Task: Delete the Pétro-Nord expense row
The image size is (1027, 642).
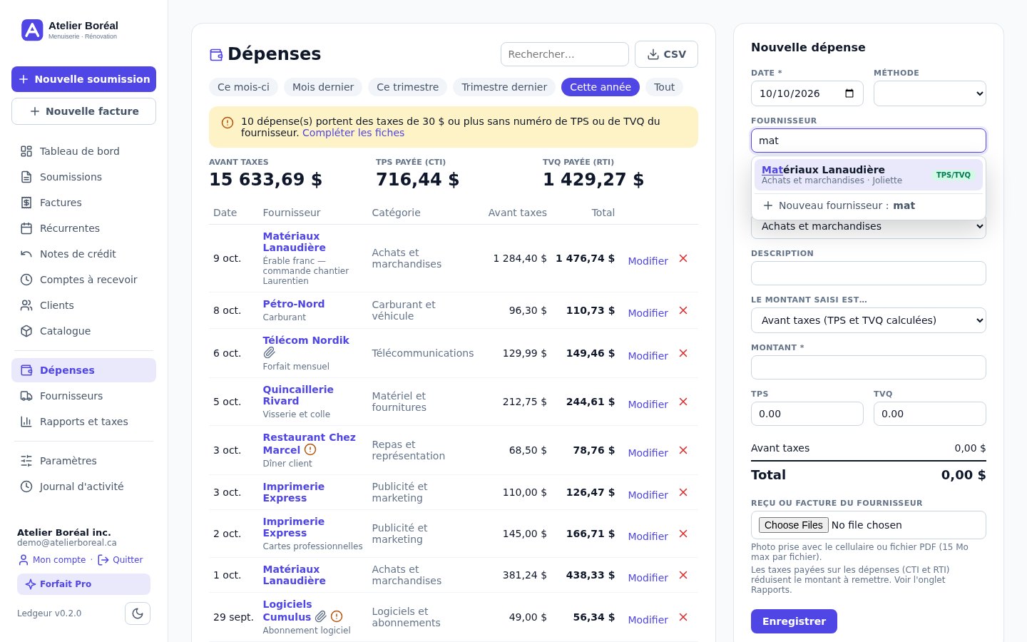Action: 683,310
